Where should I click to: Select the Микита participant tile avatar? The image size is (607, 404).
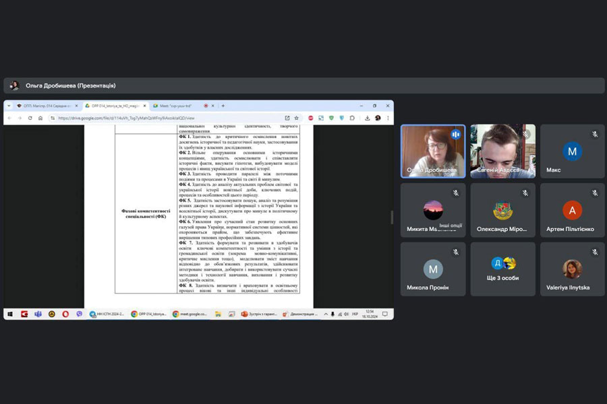[433, 209]
